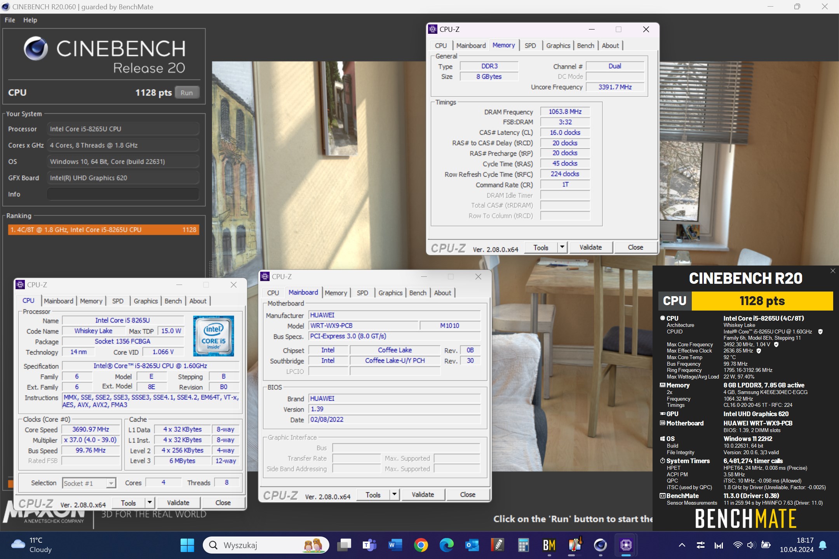Open Task View from the taskbar

344,545
